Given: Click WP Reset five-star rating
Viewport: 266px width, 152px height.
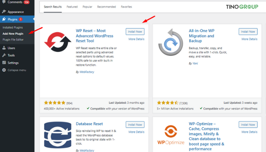Looking at the screenshot, I should click(55, 103).
